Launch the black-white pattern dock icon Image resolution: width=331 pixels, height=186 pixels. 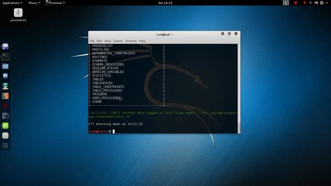pyautogui.click(x=5, y=116)
